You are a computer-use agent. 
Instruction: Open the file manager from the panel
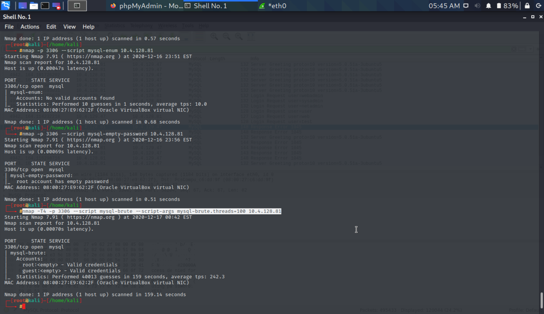click(x=33, y=6)
